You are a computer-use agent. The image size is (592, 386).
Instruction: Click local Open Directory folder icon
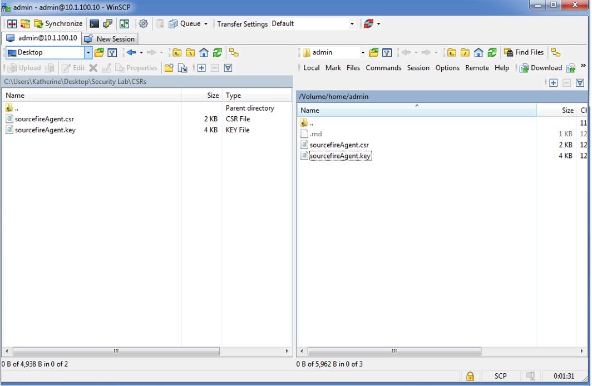99,52
